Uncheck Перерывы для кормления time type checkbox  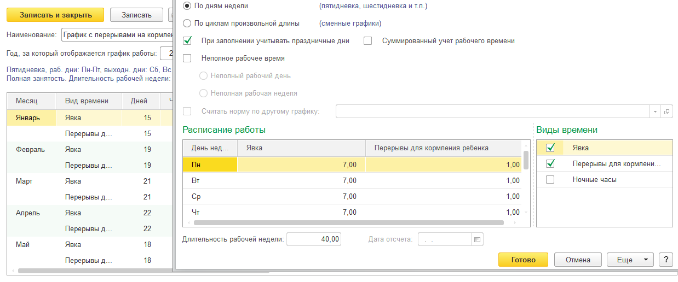tap(550, 163)
